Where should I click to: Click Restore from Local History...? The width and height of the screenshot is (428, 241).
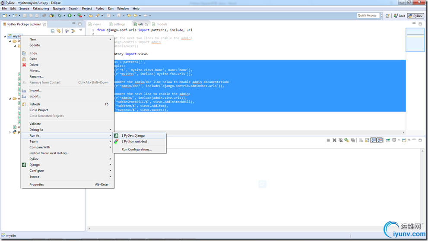(x=67, y=153)
